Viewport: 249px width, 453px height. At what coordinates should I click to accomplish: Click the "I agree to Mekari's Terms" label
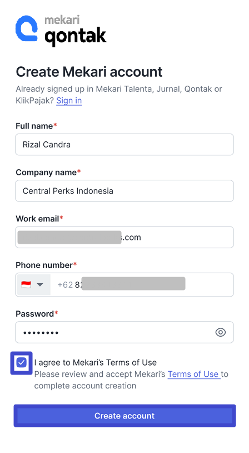(x=96, y=362)
